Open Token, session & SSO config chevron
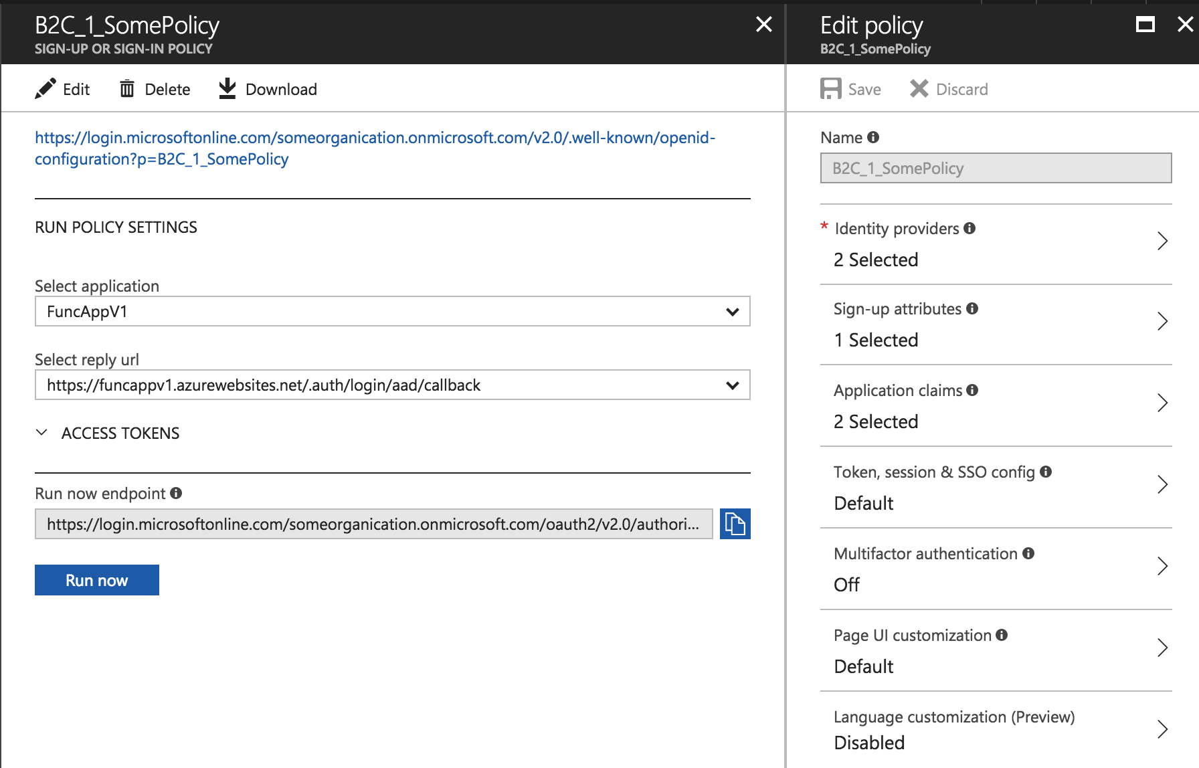Screen dimensions: 1199x768 click(1162, 484)
